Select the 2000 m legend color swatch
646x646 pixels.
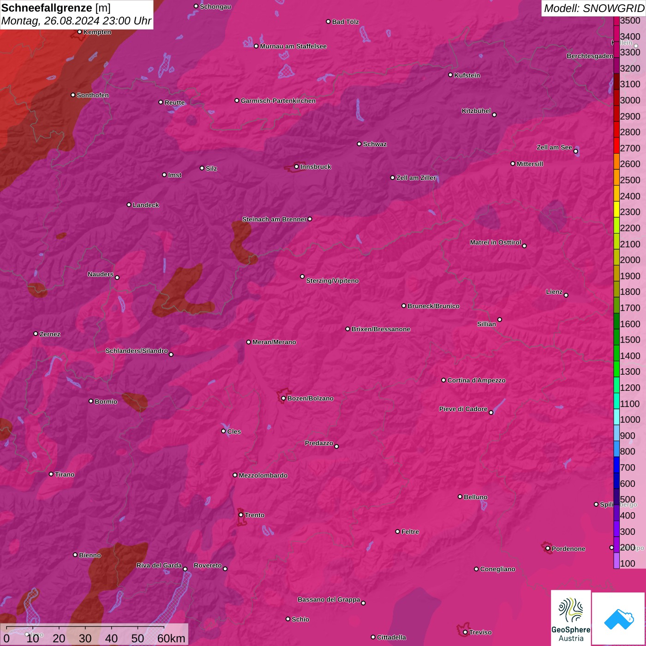click(616, 257)
